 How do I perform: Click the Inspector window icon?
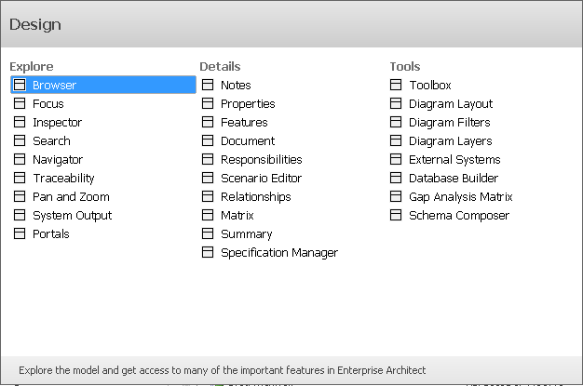pos(20,123)
